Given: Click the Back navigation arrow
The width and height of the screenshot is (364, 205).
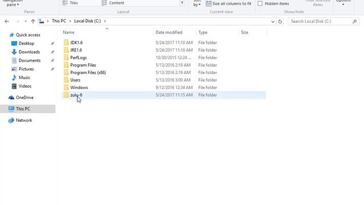Looking at the screenshot, I should (x=7, y=22).
